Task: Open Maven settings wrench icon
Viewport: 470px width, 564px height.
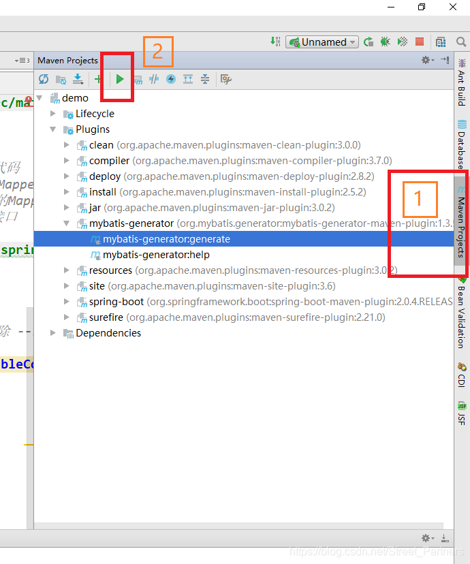Action: pyautogui.click(x=226, y=79)
